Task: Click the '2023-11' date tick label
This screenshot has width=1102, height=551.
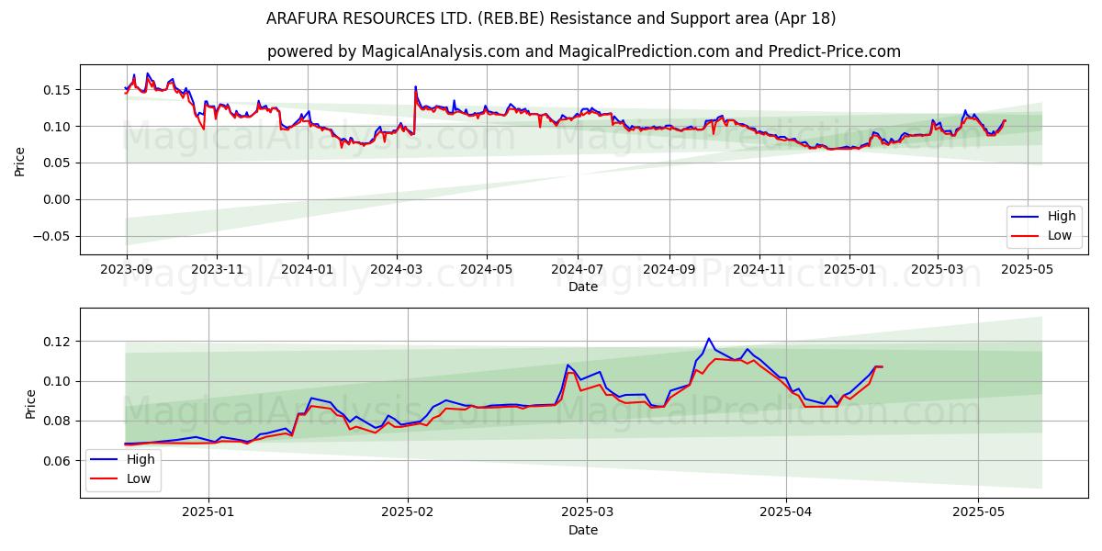Action: [217, 269]
